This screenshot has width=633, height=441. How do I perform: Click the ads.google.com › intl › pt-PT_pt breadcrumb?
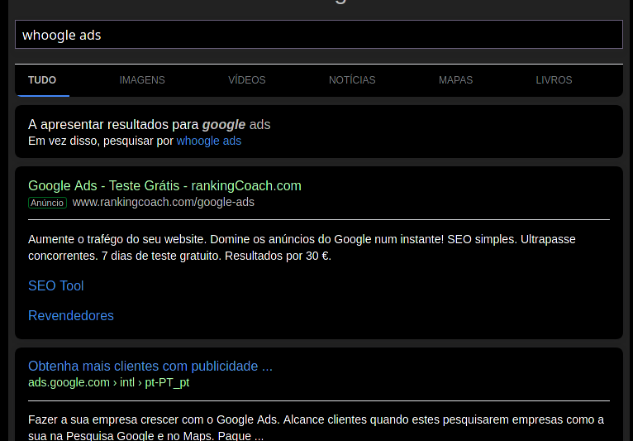pyautogui.click(x=108, y=382)
